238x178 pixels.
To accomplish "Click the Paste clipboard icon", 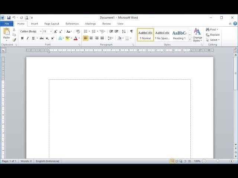I will point(6,32).
